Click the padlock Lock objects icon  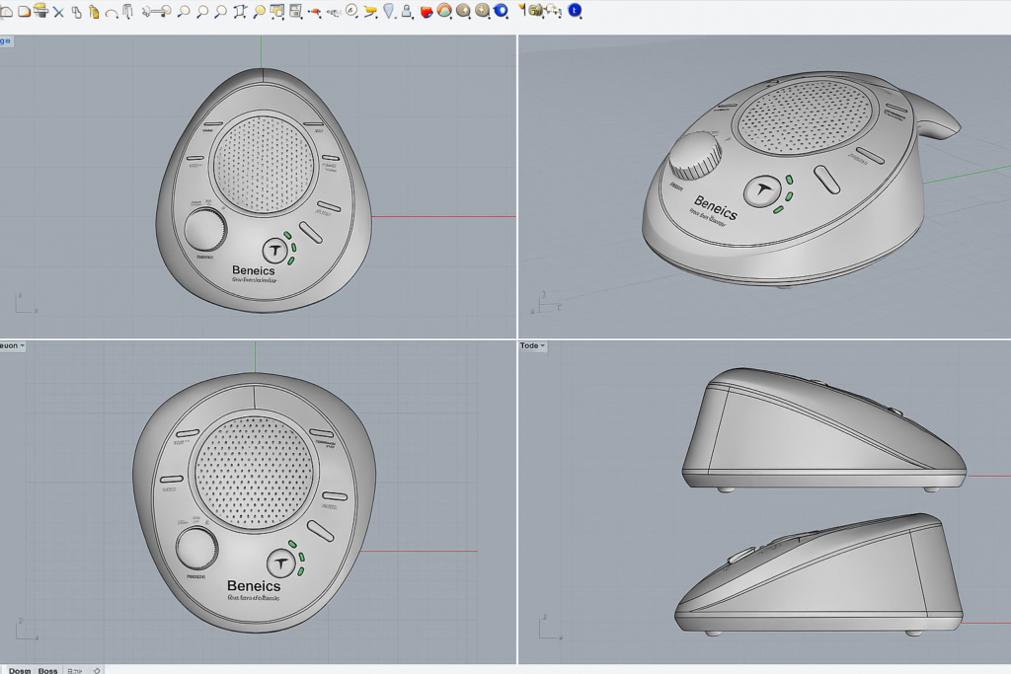(x=406, y=12)
